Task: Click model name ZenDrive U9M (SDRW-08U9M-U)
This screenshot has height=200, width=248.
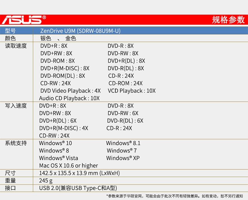Action: pos(80,31)
